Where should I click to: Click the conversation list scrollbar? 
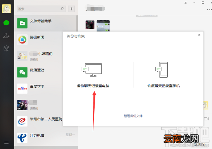pyautogui.click(x=77, y=23)
